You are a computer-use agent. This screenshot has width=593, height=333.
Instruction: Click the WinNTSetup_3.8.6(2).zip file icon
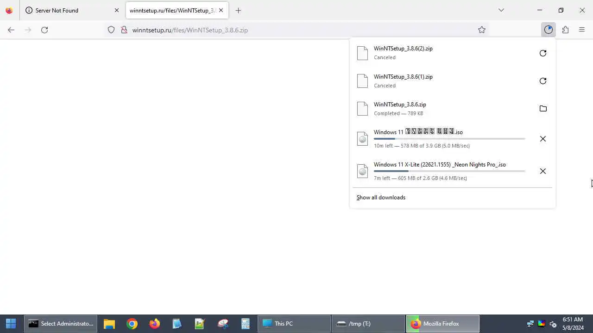(363, 53)
